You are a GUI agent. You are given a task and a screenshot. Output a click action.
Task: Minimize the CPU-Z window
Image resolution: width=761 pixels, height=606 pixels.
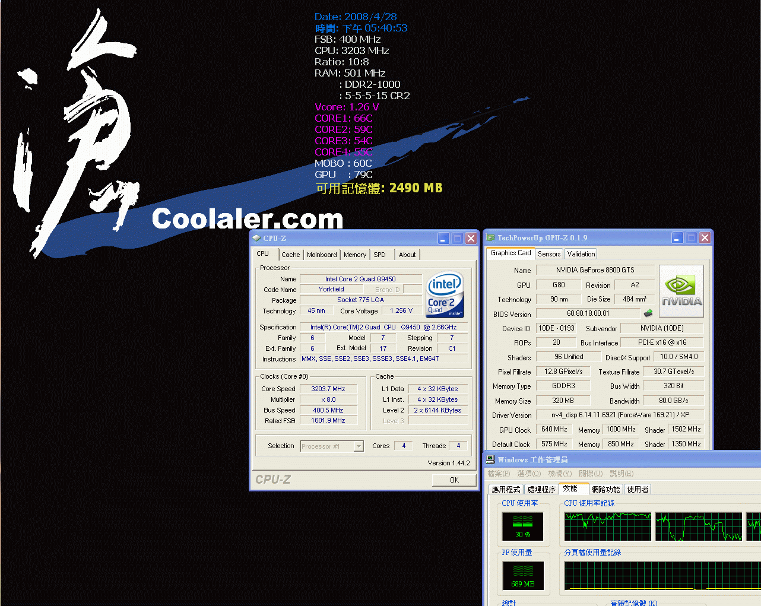pyautogui.click(x=443, y=238)
